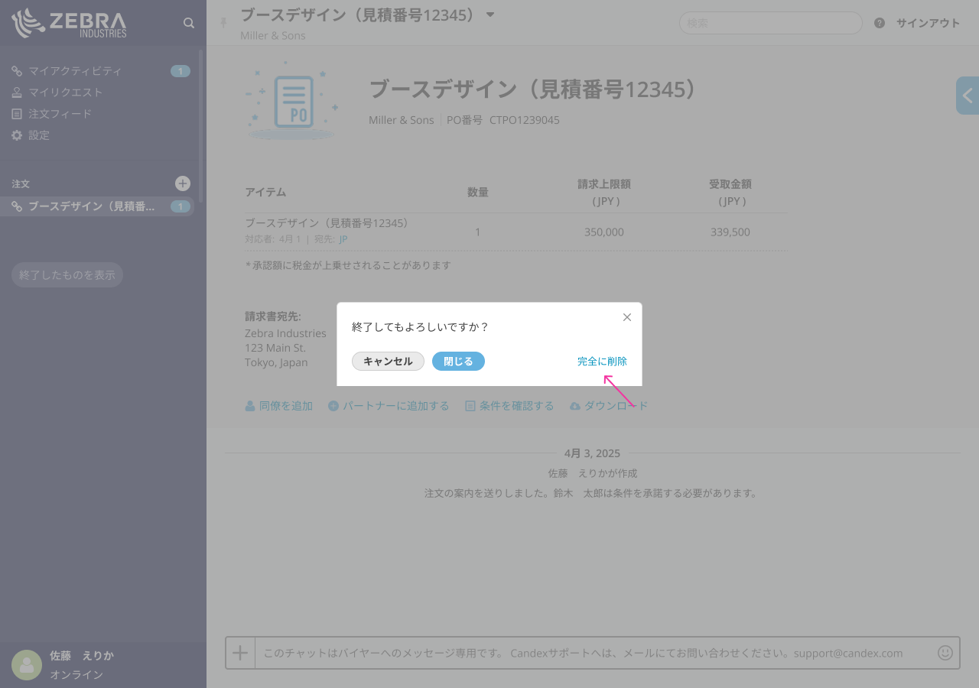Click the plus icon to add an order
Image resolution: width=979 pixels, height=688 pixels.
point(183,183)
